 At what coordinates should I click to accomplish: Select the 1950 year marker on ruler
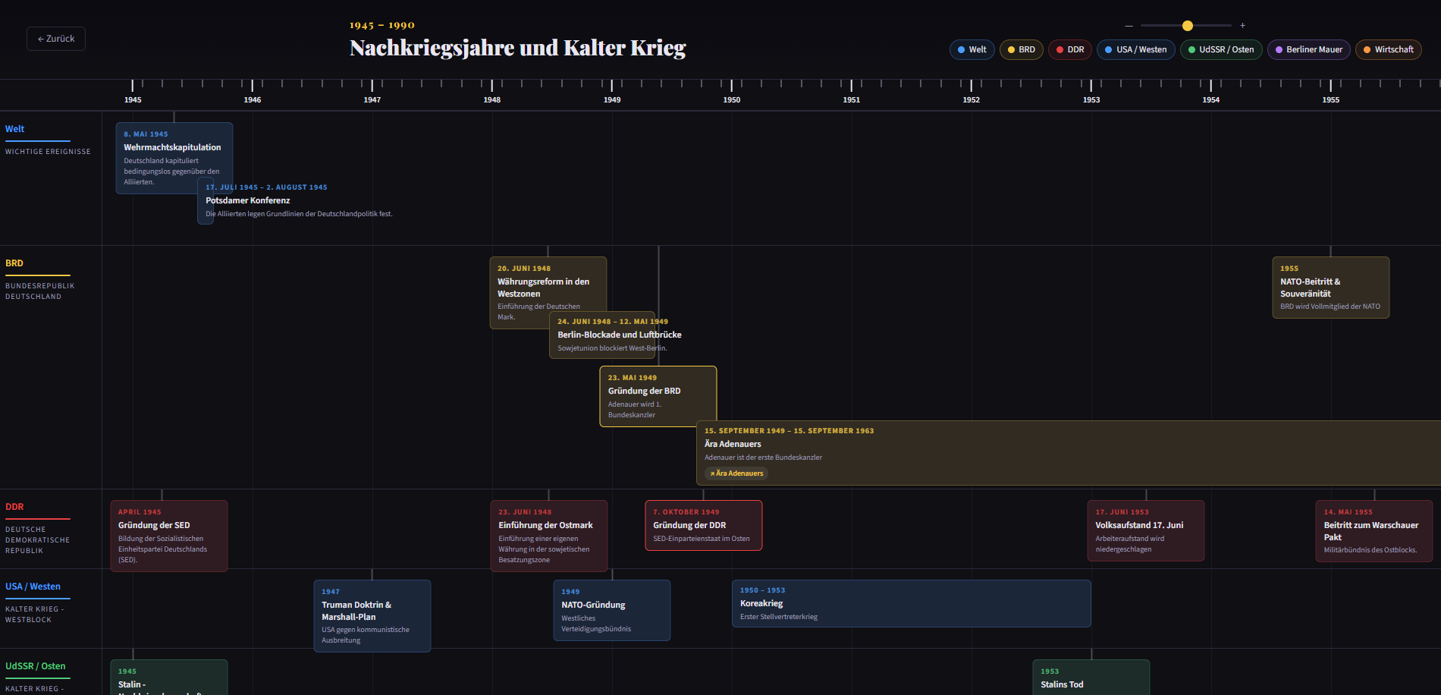(732, 99)
